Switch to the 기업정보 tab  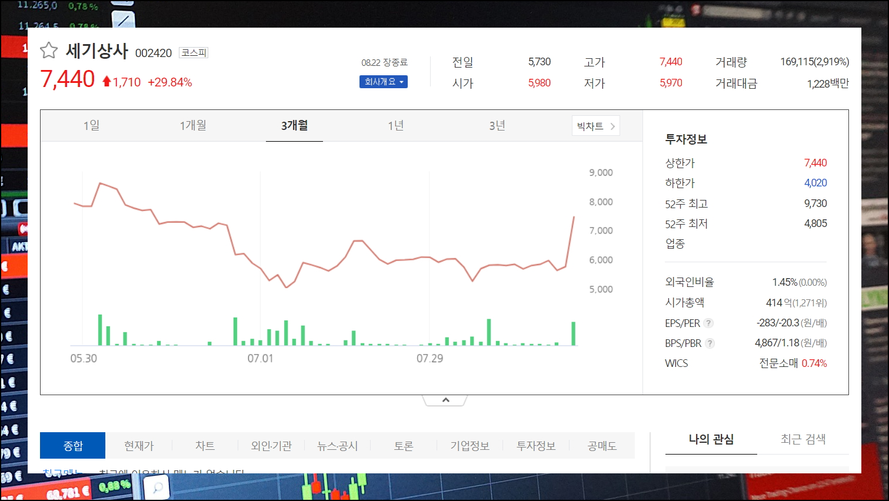(x=470, y=446)
